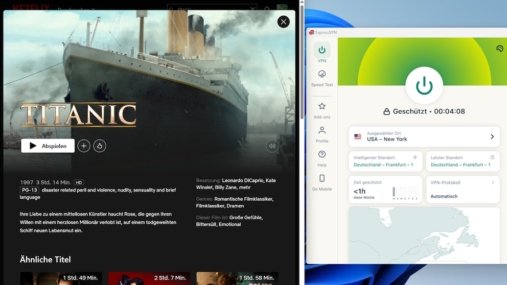Open the Zeit geschützt statistics card

click(x=385, y=189)
